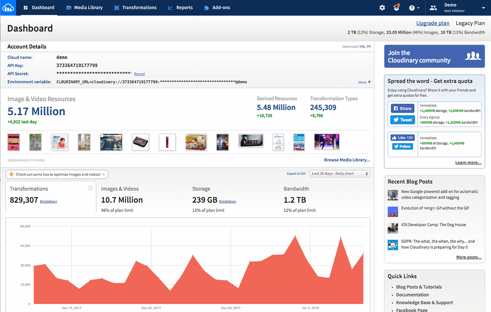
Task: Open the Upgrade plan link
Action: (432, 23)
